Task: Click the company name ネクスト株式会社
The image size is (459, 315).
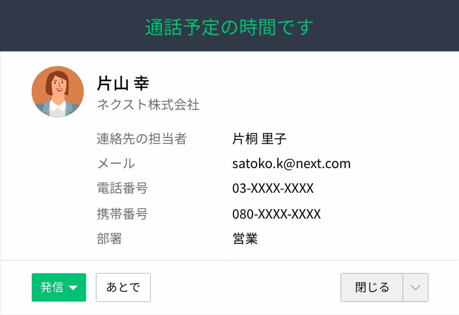Action: [148, 105]
